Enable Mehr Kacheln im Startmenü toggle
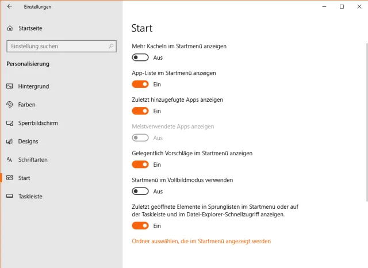The width and height of the screenshot is (368, 268). pyautogui.click(x=140, y=58)
